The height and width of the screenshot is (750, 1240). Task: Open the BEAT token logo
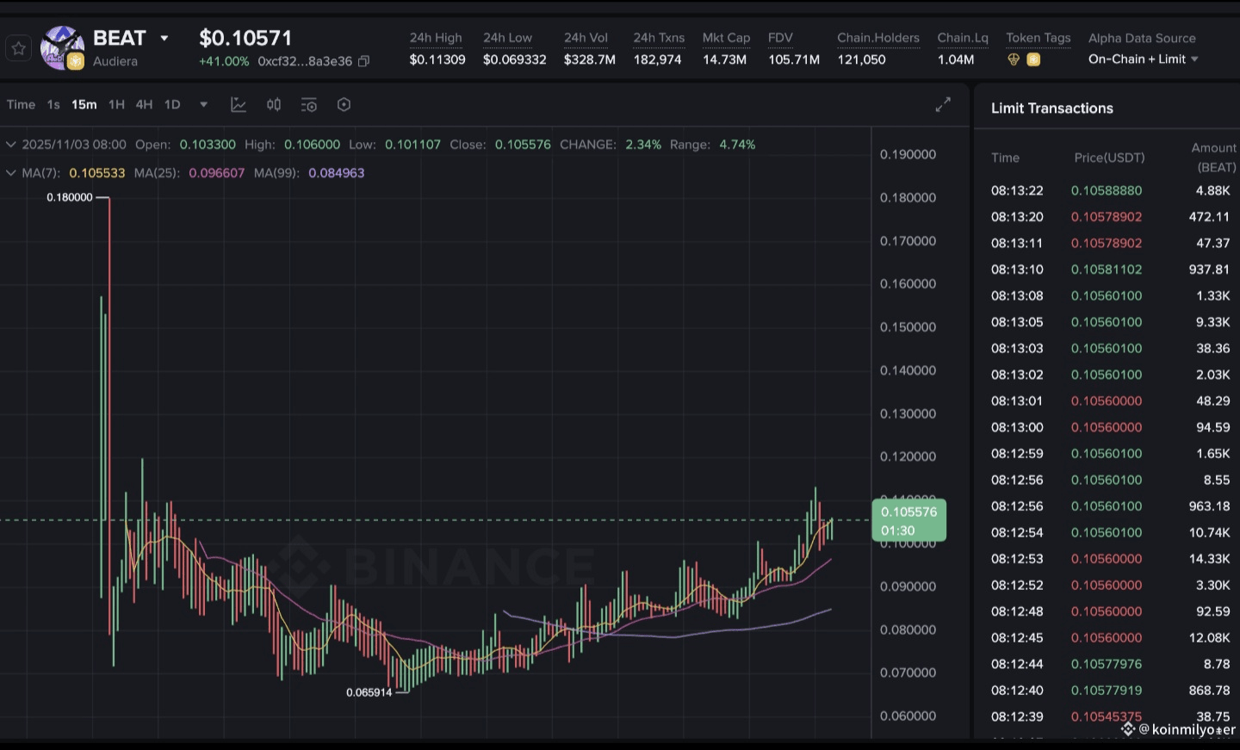pyautogui.click(x=62, y=48)
